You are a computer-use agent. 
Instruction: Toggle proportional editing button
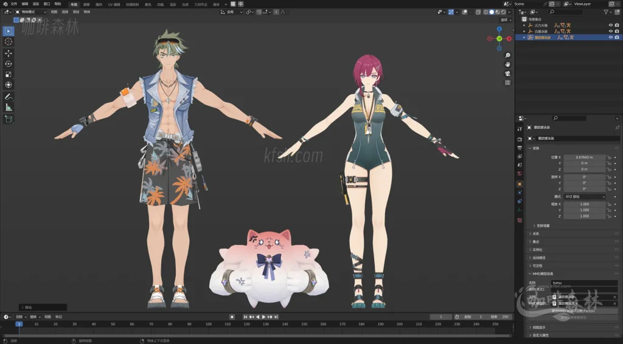277,12
